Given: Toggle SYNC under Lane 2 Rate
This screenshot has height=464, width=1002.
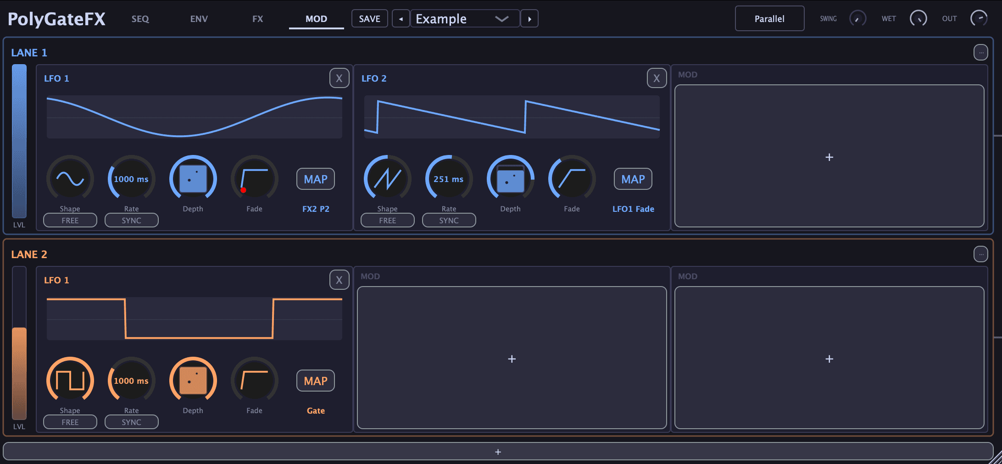Looking at the screenshot, I should (x=132, y=422).
